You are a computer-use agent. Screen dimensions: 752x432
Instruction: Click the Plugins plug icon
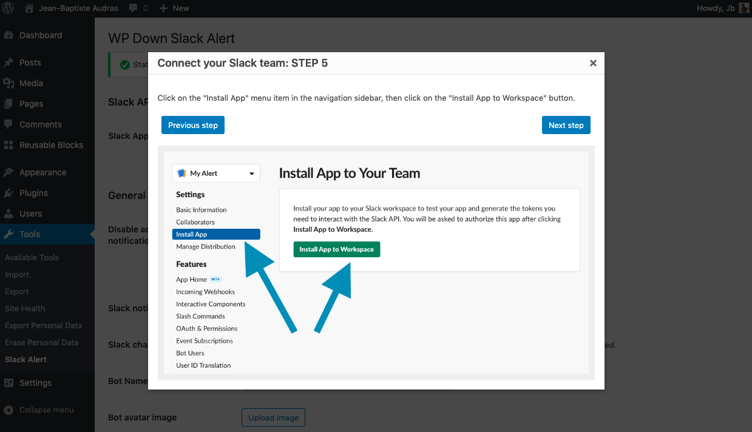point(8,193)
